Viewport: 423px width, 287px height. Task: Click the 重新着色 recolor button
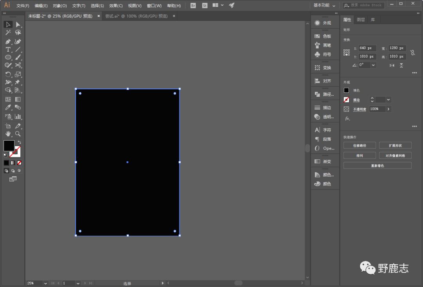[x=377, y=166]
